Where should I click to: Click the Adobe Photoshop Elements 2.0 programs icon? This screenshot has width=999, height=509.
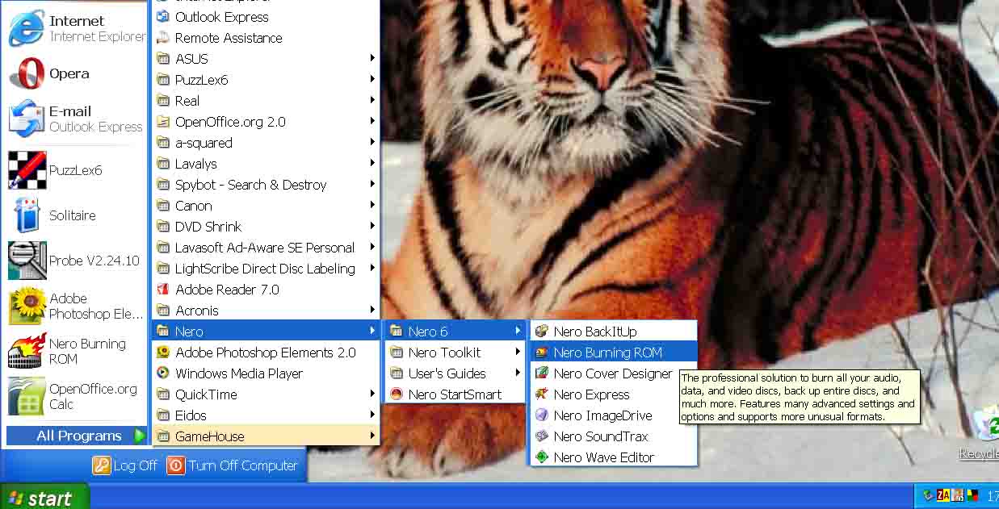(162, 353)
